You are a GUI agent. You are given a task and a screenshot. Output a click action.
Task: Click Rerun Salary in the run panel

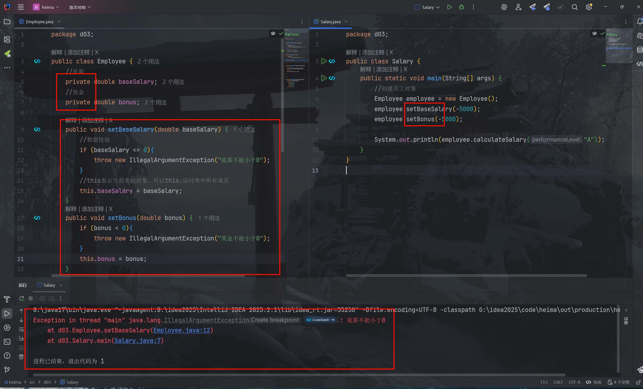point(22,298)
